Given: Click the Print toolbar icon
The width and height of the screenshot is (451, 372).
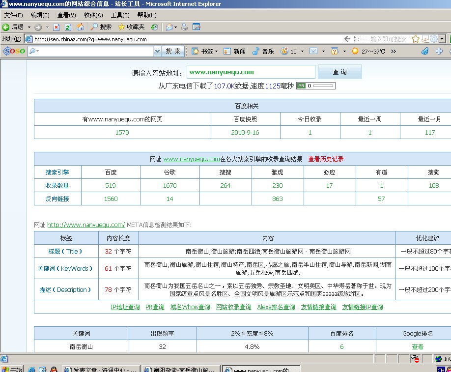Looking at the screenshot, I should [x=185, y=27].
